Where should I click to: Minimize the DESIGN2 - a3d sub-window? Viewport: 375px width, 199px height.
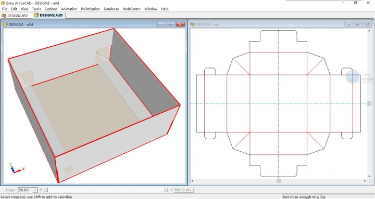coord(161,24)
